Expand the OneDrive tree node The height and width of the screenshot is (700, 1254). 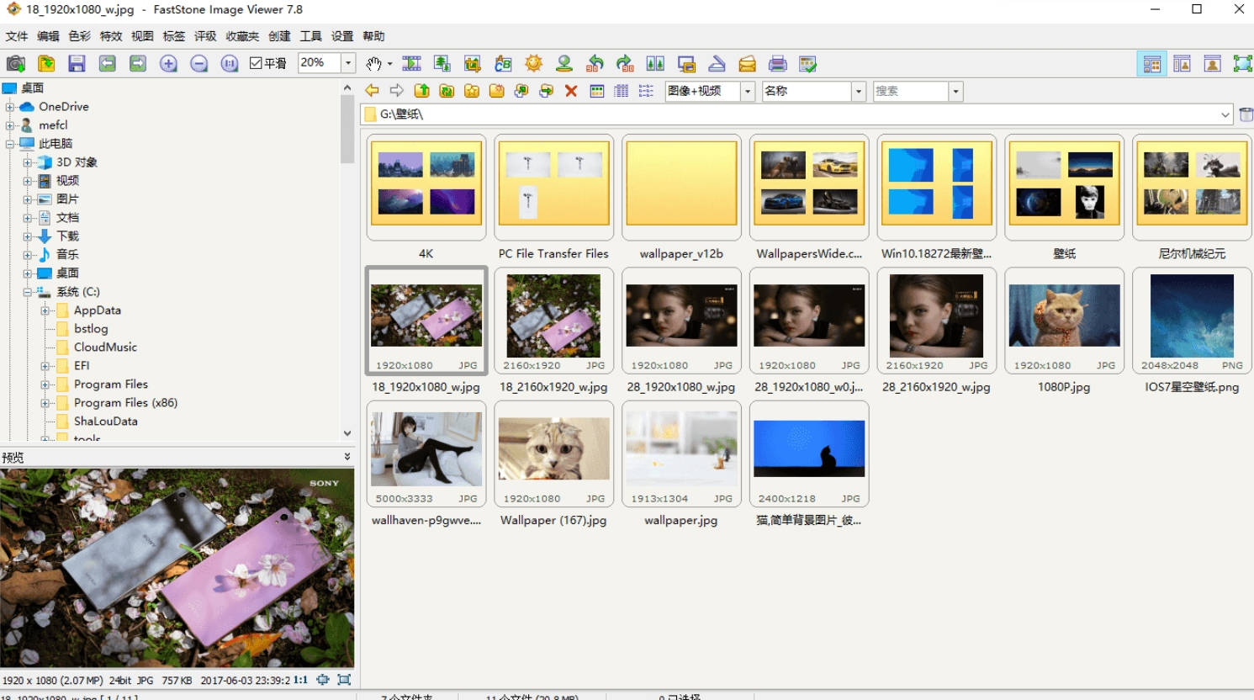10,107
